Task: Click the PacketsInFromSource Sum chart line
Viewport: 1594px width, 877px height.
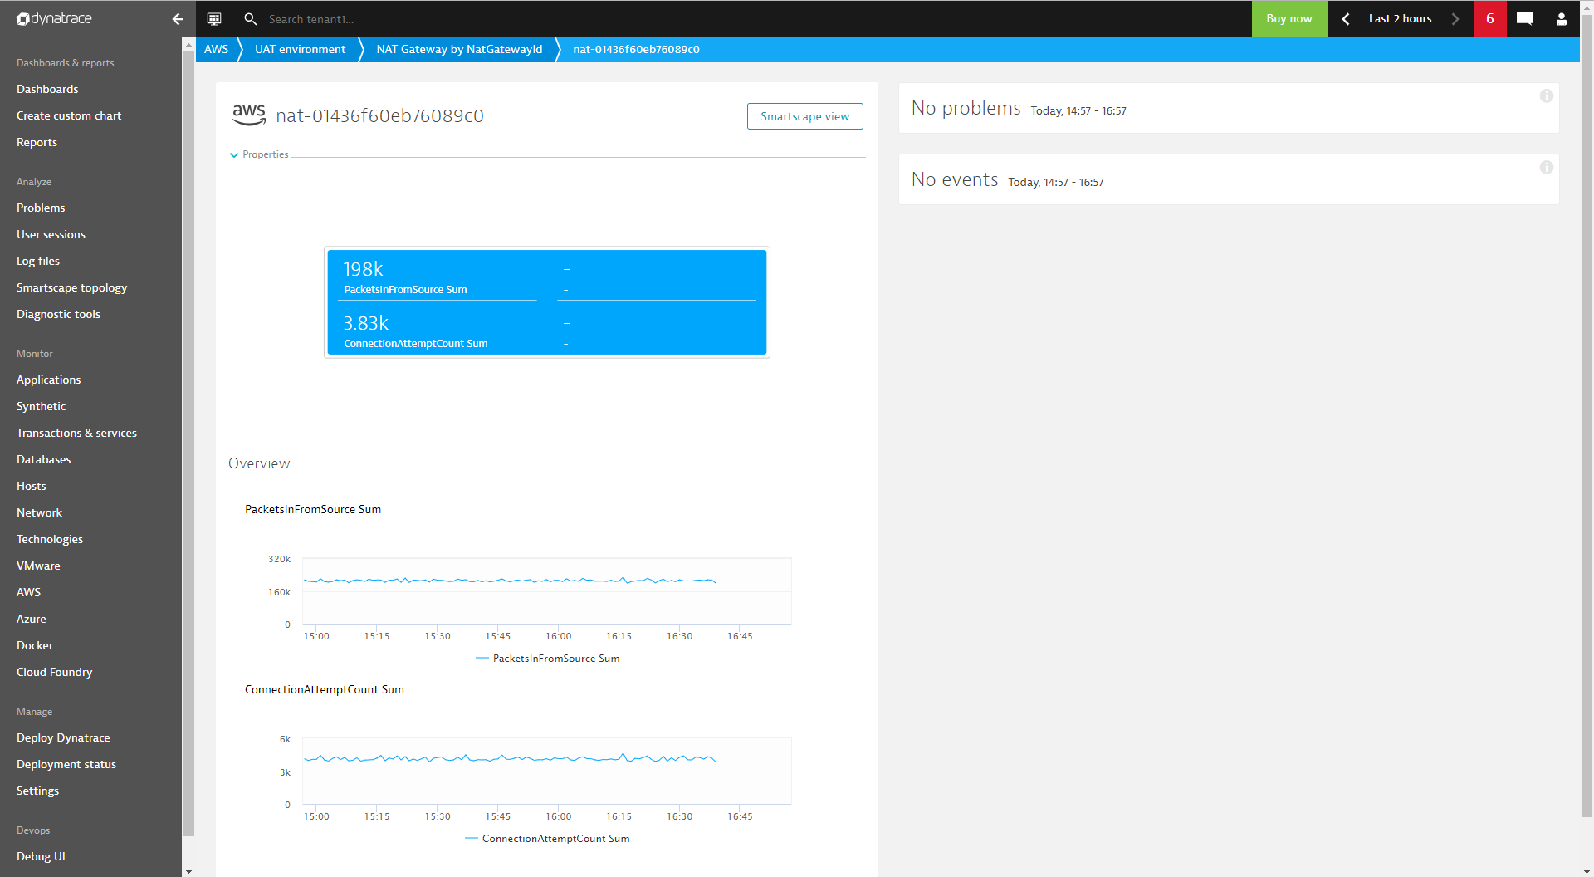Action: [510, 581]
